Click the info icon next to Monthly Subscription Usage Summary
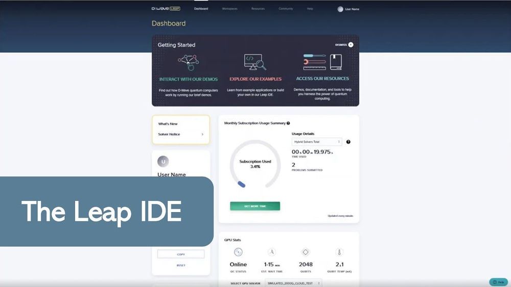The image size is (511, 287). tap(288, 123)
